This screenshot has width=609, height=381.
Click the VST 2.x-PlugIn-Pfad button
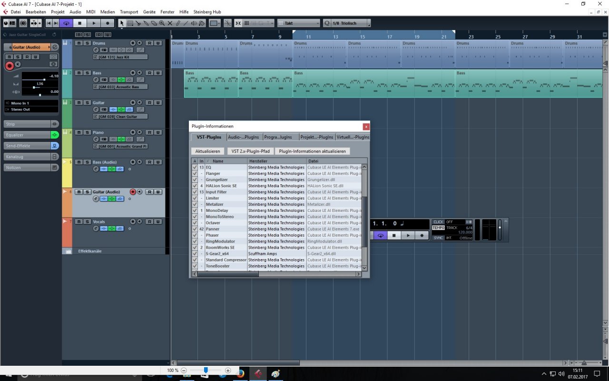coord(251,151)
